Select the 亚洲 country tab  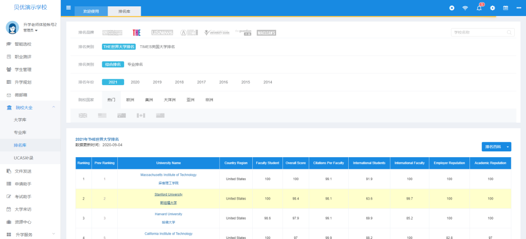click(190, 100)
